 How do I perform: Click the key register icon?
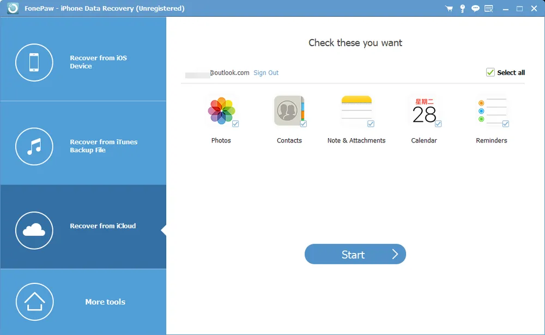coord(462,8)
